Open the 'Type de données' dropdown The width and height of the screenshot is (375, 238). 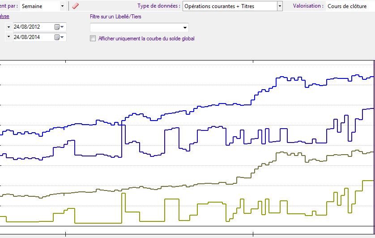280,6
